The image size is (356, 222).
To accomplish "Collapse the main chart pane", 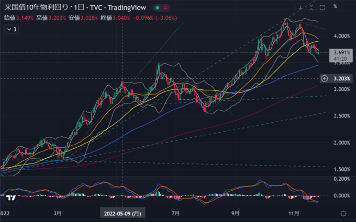I will [x=311, y=7].
